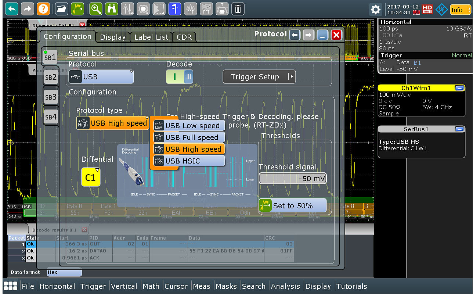Click the blue measurement toolbar icon
The image size is (473, 294).
tap(174, 8)
